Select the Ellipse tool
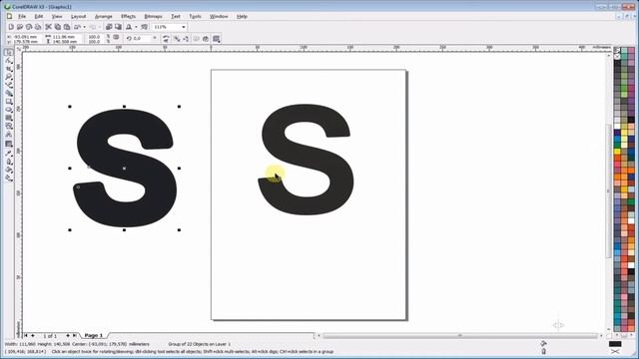This screenshot has height=359, width=639. [9, 110]
